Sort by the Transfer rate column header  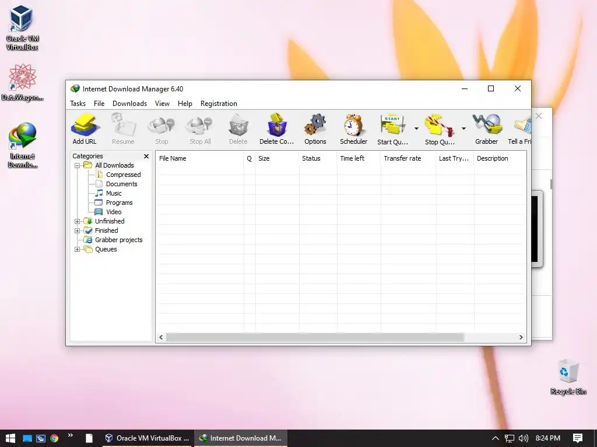click(408, 158)
